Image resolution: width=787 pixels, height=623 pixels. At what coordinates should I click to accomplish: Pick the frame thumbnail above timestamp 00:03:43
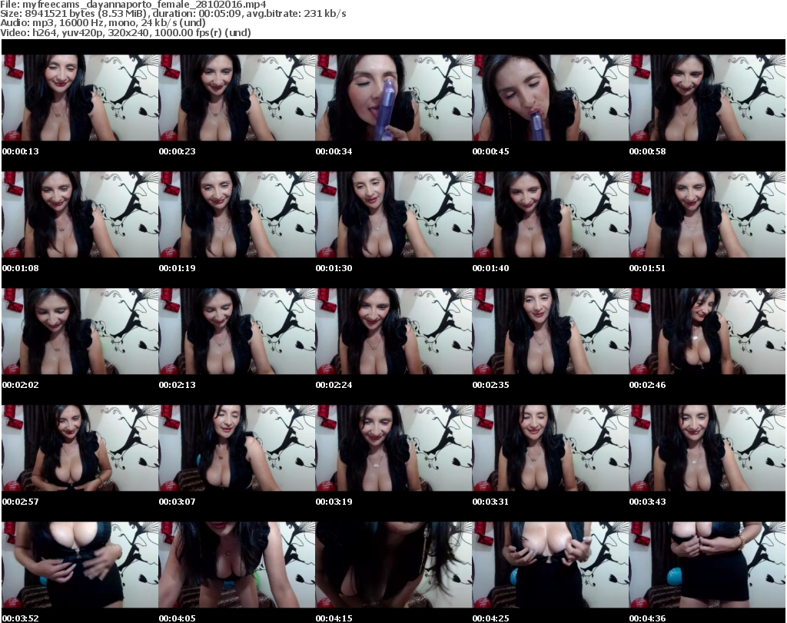tap(707, 448)
